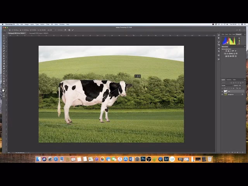Open the Actions panel play icon

point(219,38)
